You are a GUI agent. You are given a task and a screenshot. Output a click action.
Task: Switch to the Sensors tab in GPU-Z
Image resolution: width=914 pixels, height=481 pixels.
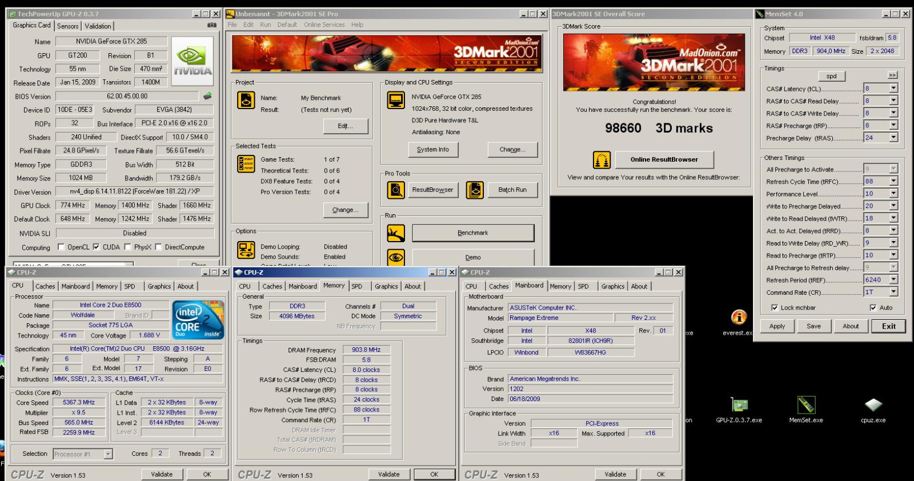click(67, 26)
